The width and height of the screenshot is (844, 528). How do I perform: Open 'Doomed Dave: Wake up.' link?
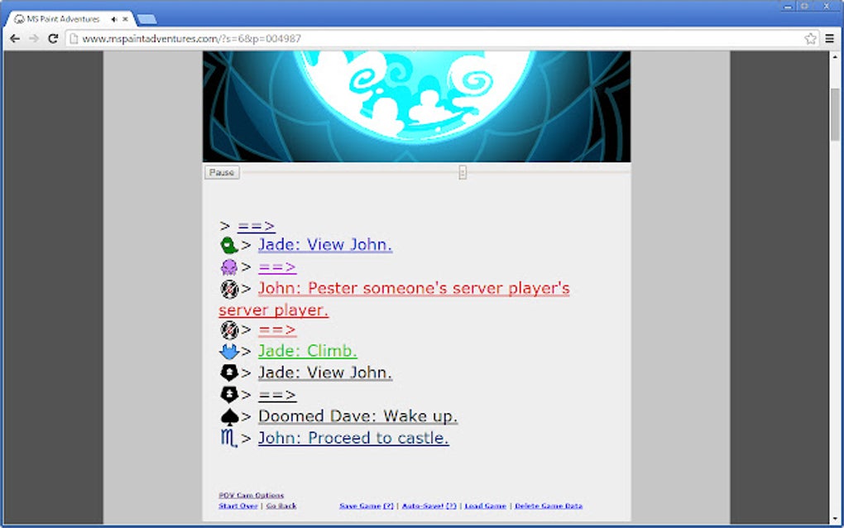click(358, 416)
